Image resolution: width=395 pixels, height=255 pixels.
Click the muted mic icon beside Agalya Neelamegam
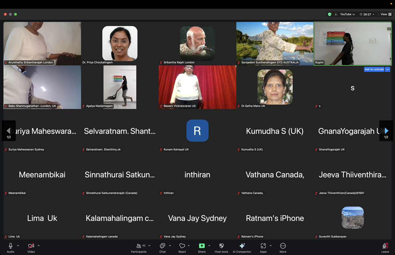coord(84,106)
